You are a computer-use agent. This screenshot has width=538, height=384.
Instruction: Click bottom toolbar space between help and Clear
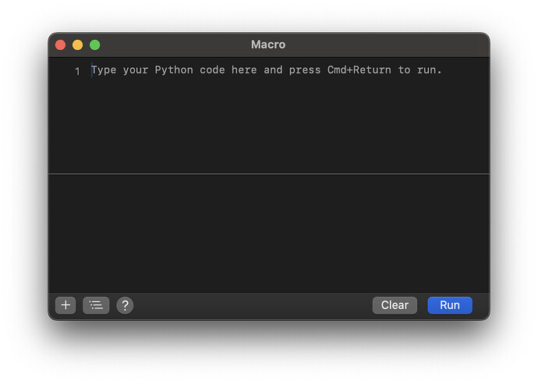(250, 305)
